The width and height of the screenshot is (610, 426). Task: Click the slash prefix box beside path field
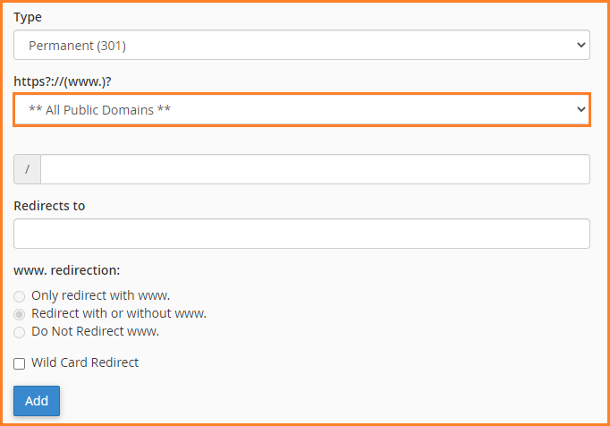click(27, 169)
